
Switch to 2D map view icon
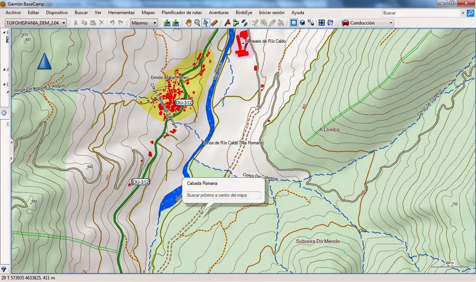[x=294, y=23]
